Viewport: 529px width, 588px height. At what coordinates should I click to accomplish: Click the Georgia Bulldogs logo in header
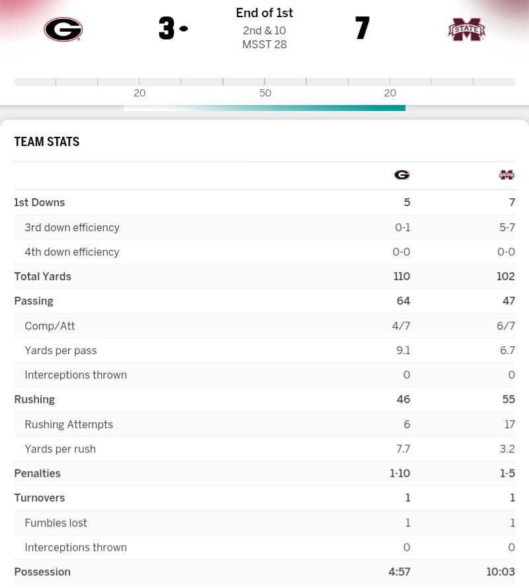(63, 29)
